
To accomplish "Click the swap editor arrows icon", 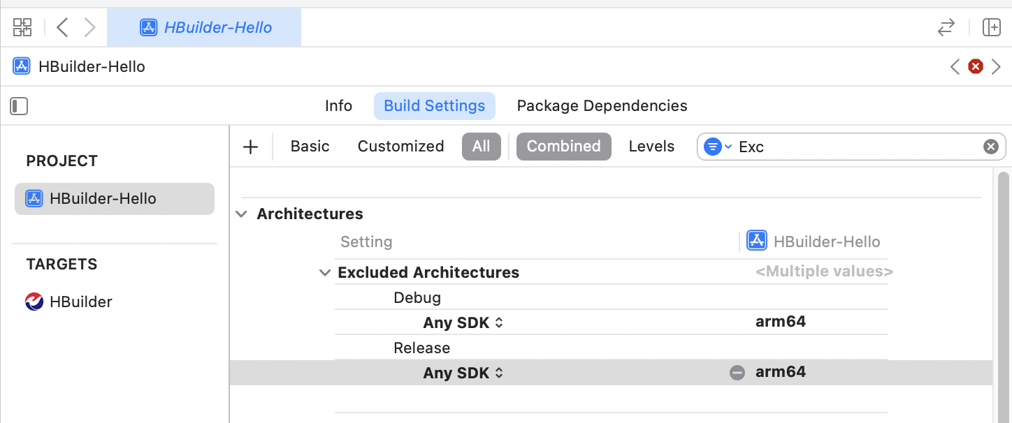I will [x=946, y=27].
